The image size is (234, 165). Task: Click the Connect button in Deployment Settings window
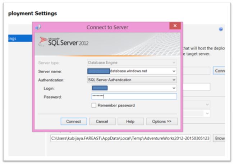219,71
